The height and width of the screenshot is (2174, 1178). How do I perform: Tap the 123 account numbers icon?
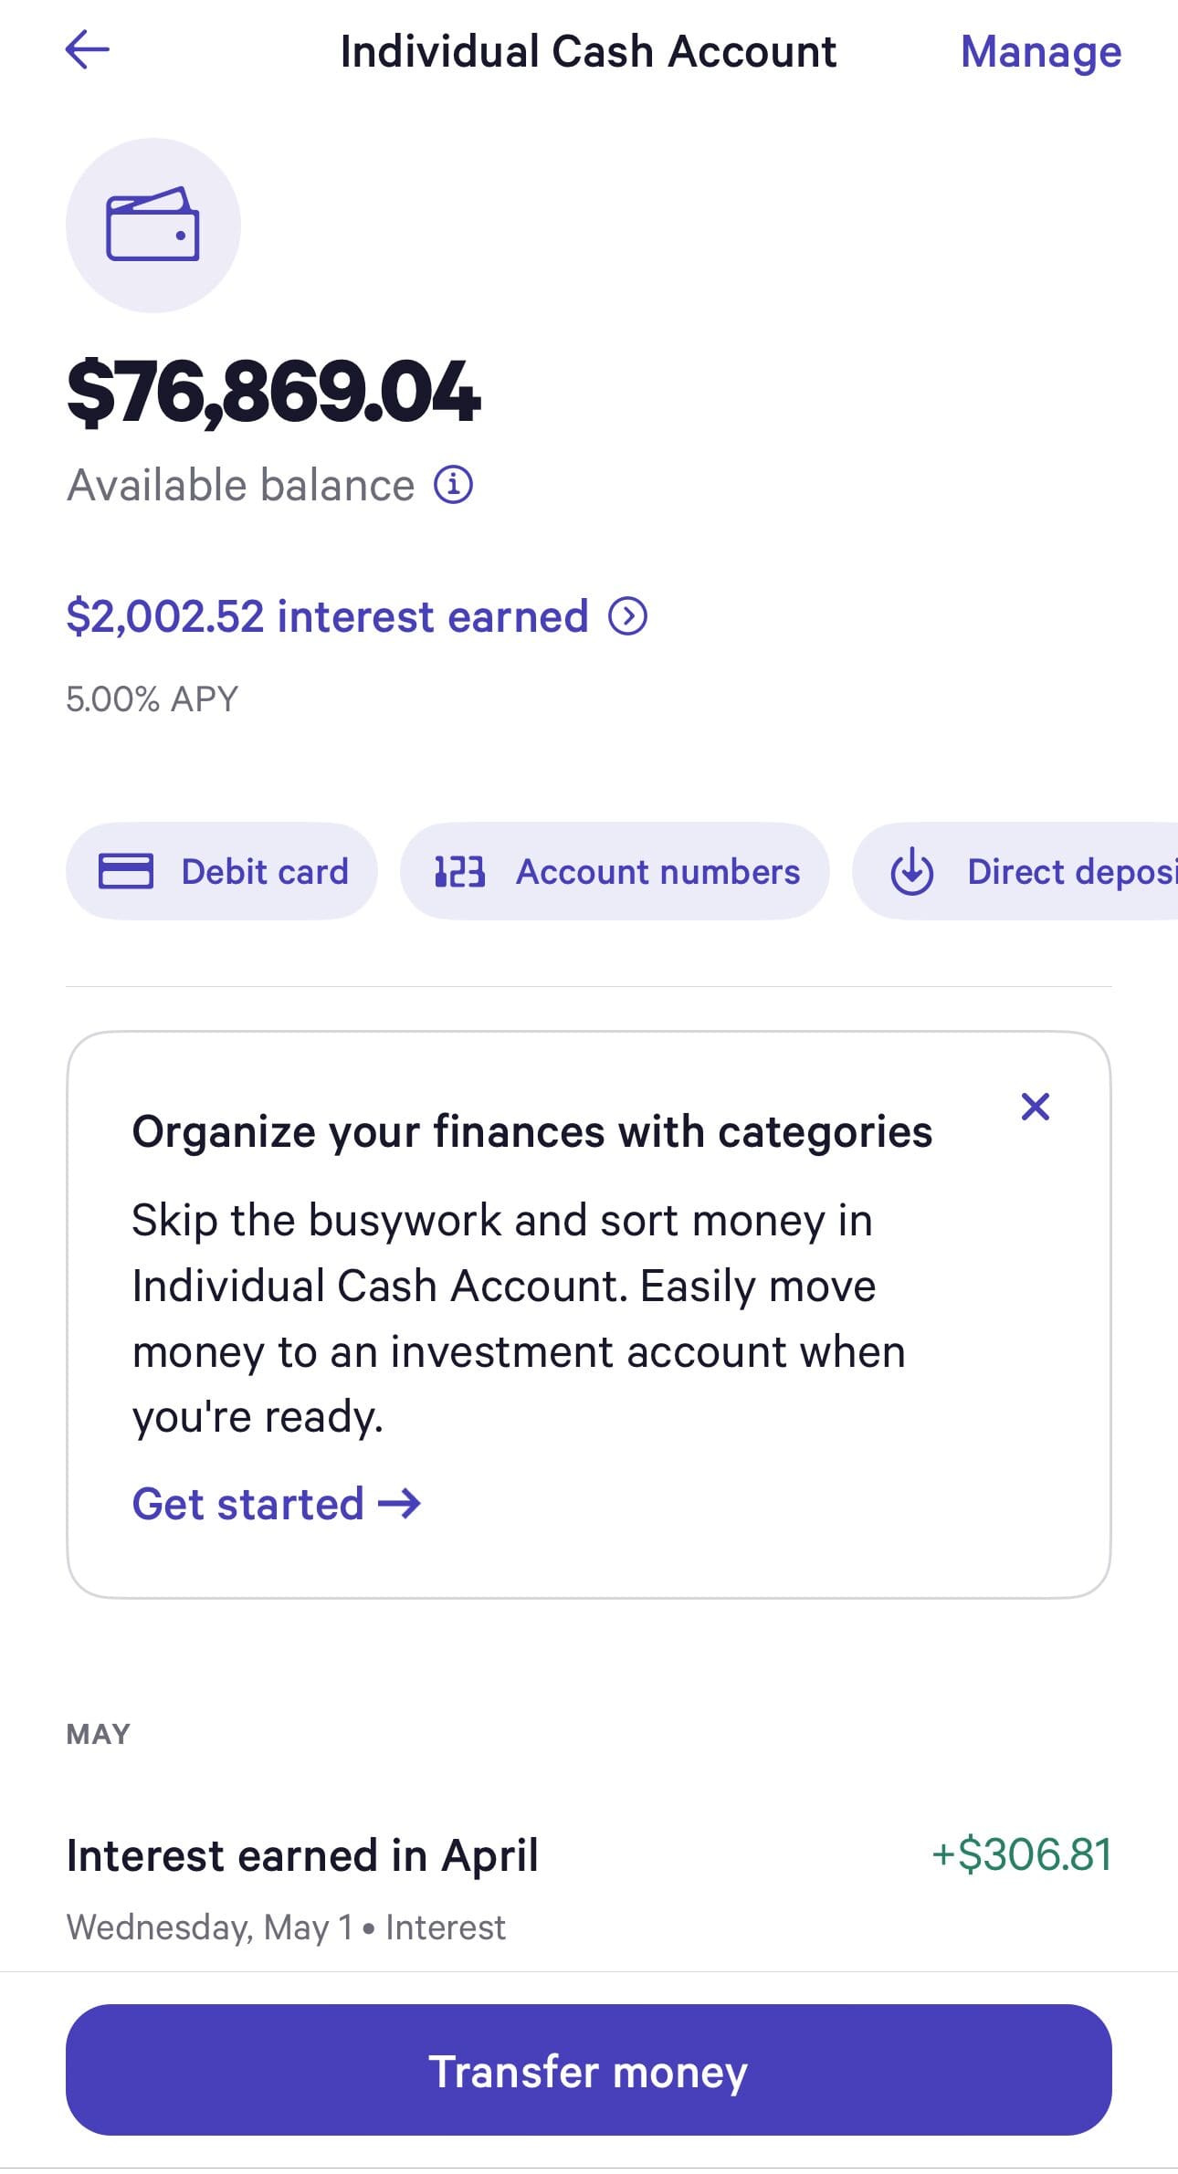pos(459,872)
